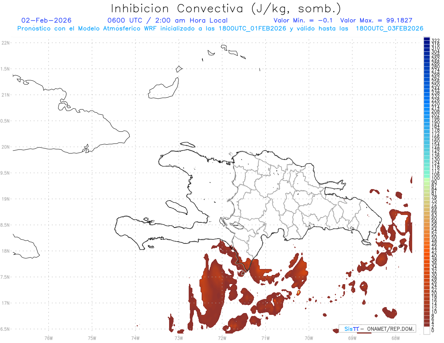Click the '22N' latitude label
This screenshot has width=444, height=343.
tap(5, 43)
